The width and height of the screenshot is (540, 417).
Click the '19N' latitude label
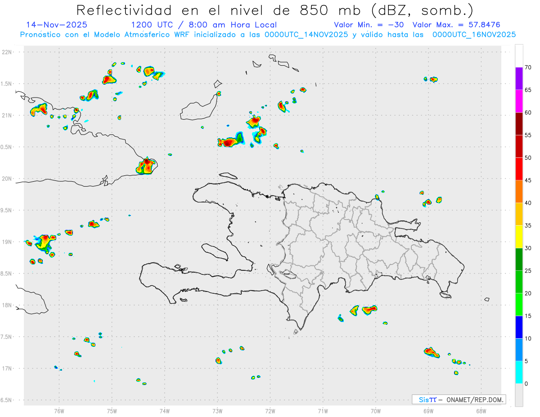[7, 242]
